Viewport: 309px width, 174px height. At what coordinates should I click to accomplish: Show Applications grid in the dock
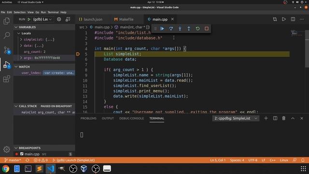click(x=303, y=169)
